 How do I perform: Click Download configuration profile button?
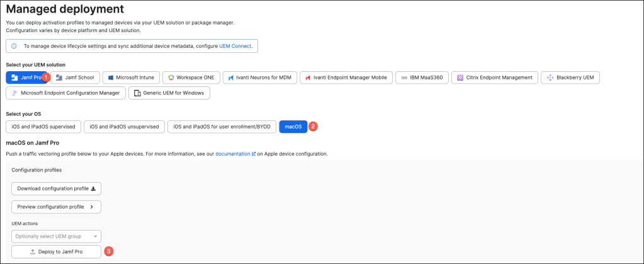click(x=56, y=188)
